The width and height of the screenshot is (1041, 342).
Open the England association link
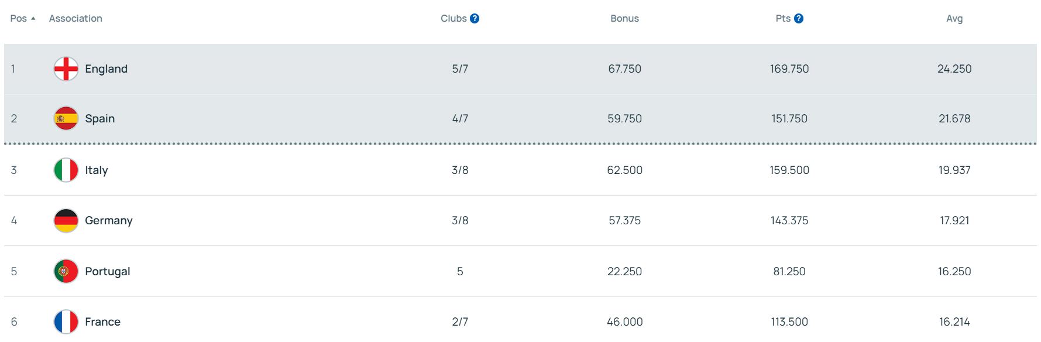point(106,69)
